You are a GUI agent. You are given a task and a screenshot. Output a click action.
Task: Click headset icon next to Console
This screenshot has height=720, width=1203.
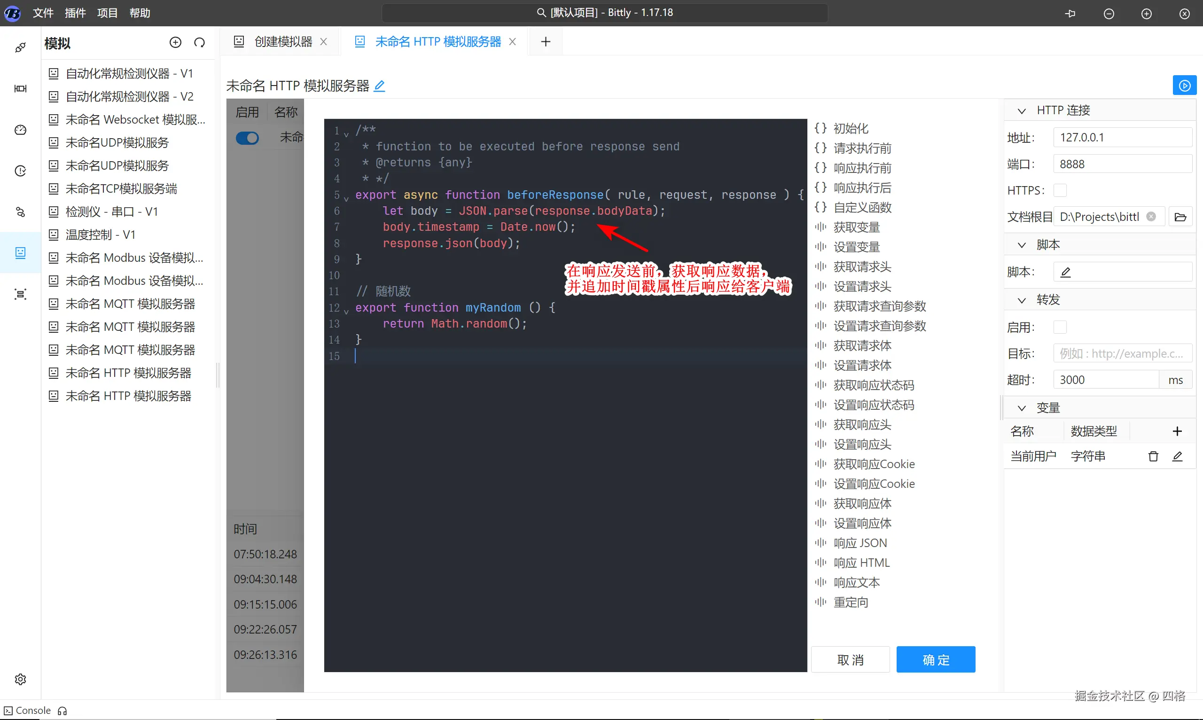[62, 711]
